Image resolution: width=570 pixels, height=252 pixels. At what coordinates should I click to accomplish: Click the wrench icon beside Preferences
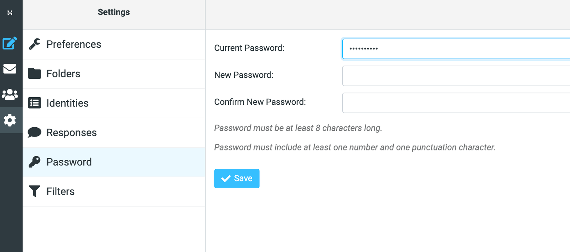coord(35,44)
